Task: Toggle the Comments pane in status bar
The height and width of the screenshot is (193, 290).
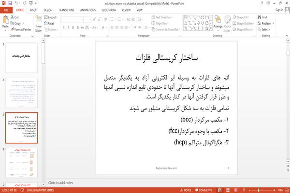Action: coord(203,190)
